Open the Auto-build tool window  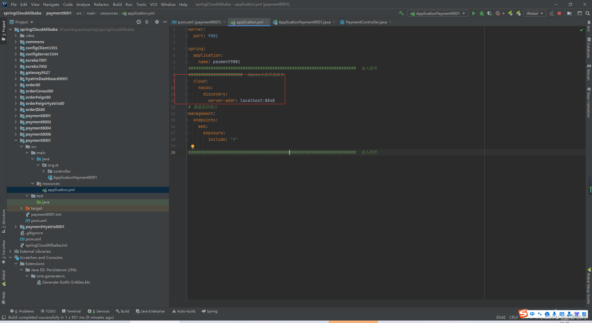184,311
